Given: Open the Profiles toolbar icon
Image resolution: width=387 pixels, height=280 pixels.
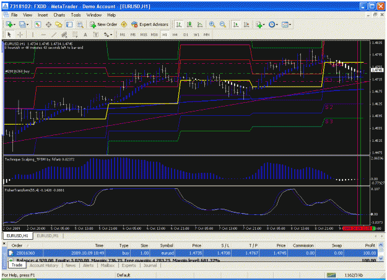Looking at the screenshot, I should point(22,24).
